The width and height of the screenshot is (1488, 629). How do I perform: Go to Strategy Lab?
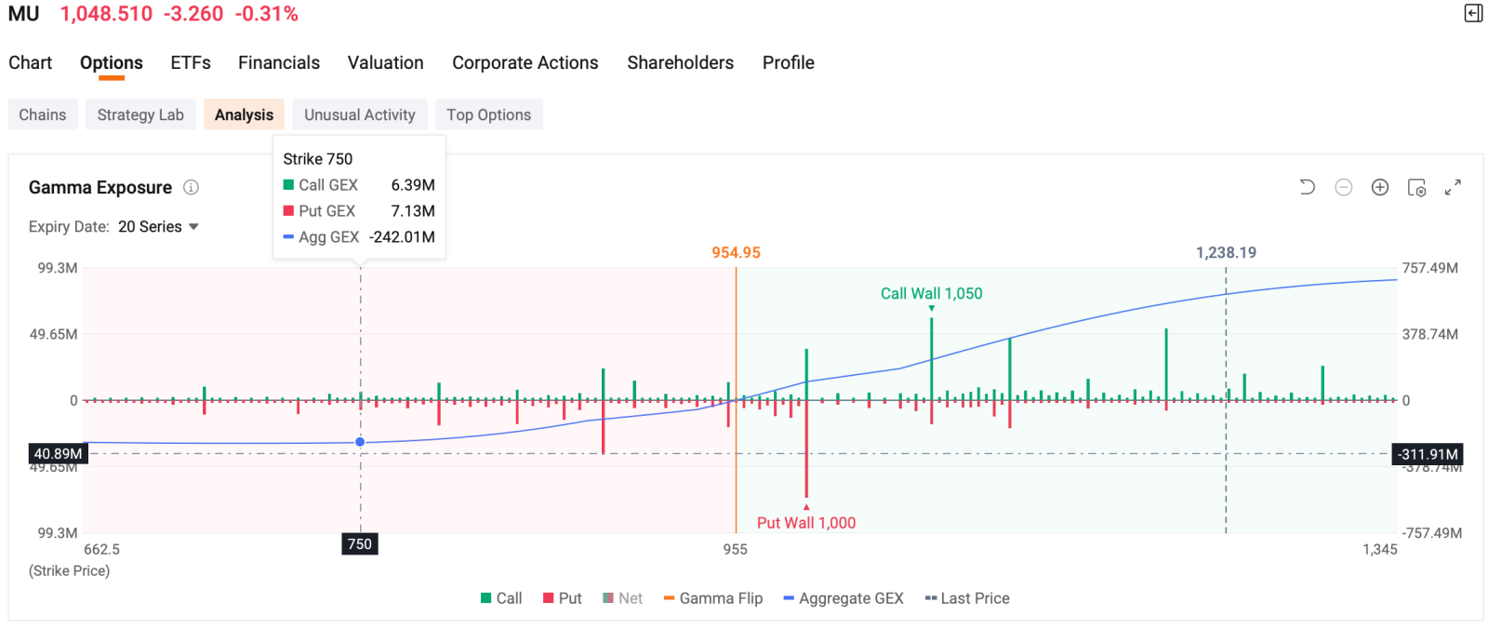[x=140, y=114]
